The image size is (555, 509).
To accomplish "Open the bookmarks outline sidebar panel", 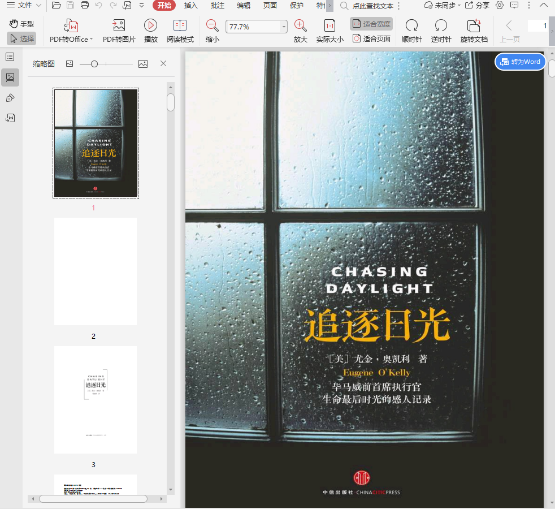I will pyautogui.click(x=10, y=57).
